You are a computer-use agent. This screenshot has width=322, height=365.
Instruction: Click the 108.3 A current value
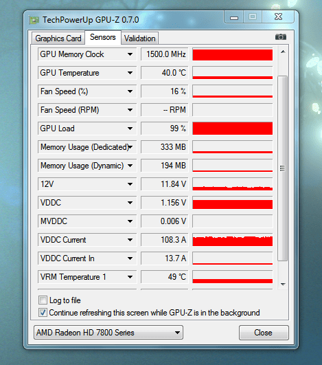[x=164, y=240]
